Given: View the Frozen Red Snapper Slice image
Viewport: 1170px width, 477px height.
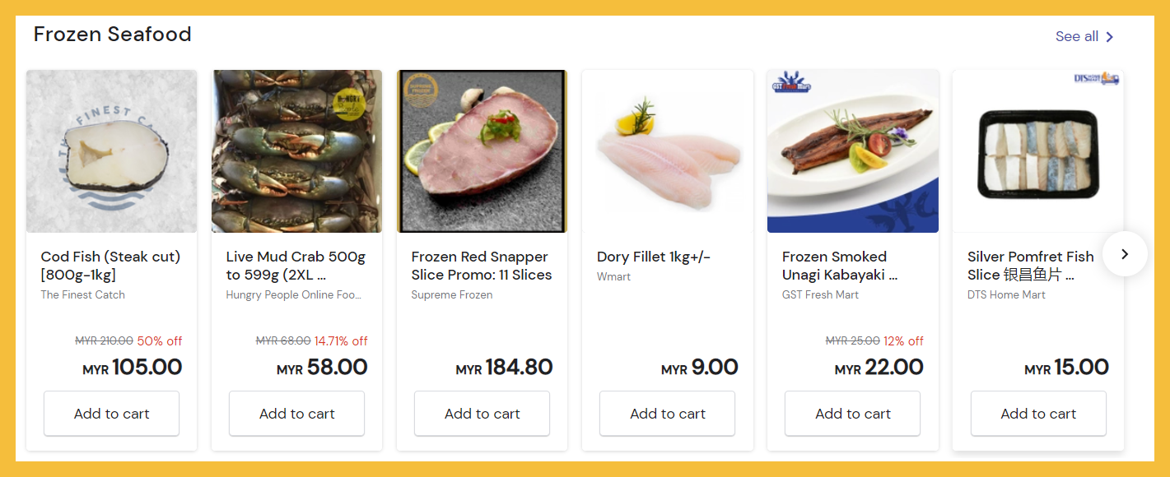Looking at the screenshot, I should pos(482,151).
